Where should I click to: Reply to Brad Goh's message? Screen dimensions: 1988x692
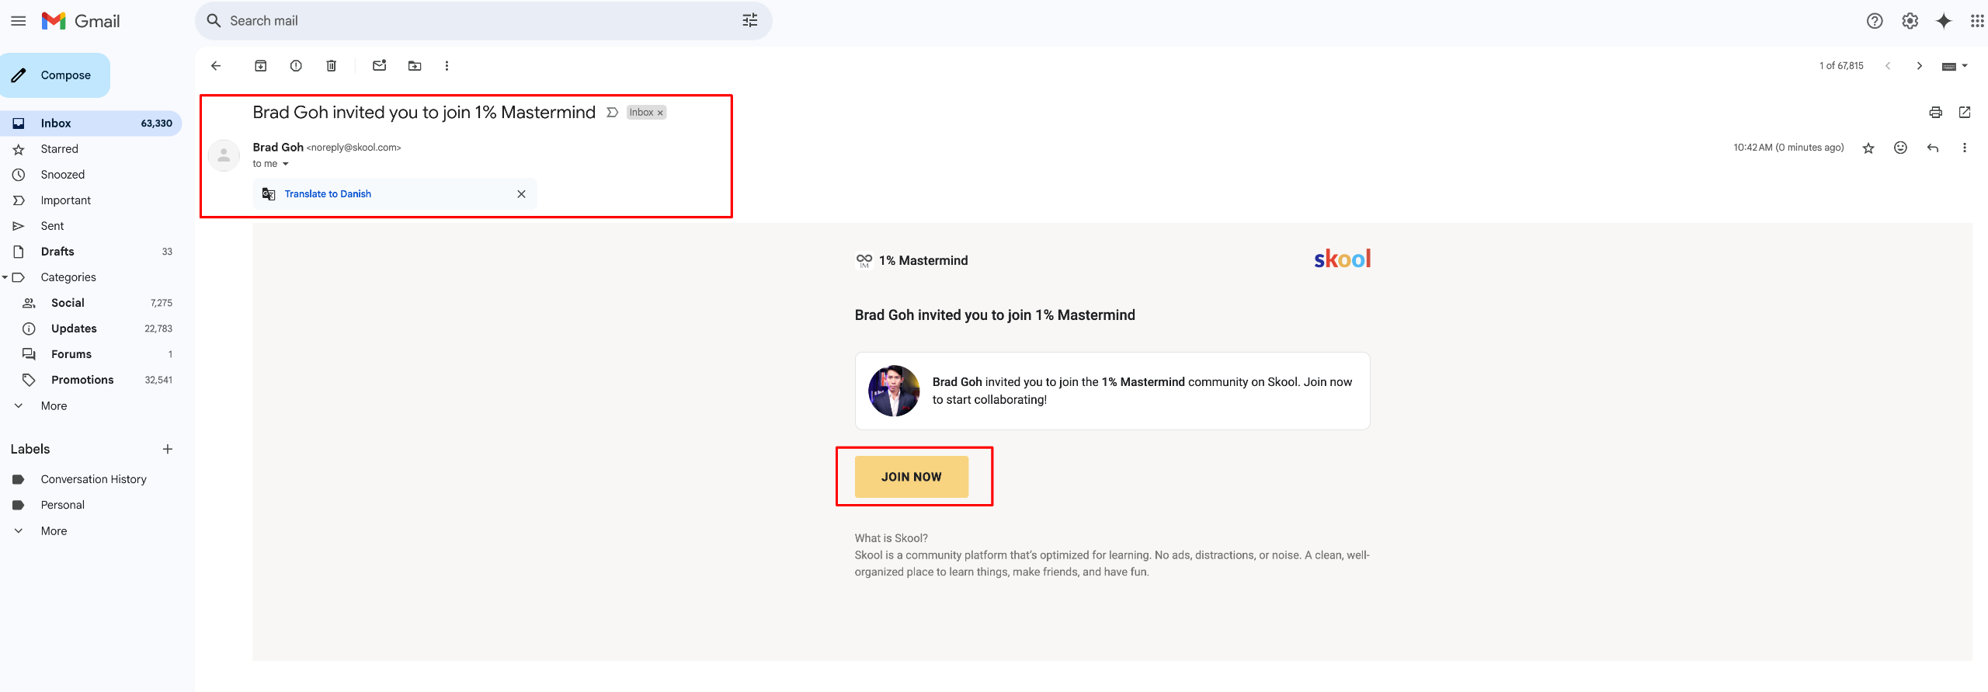click(1933, 148)
